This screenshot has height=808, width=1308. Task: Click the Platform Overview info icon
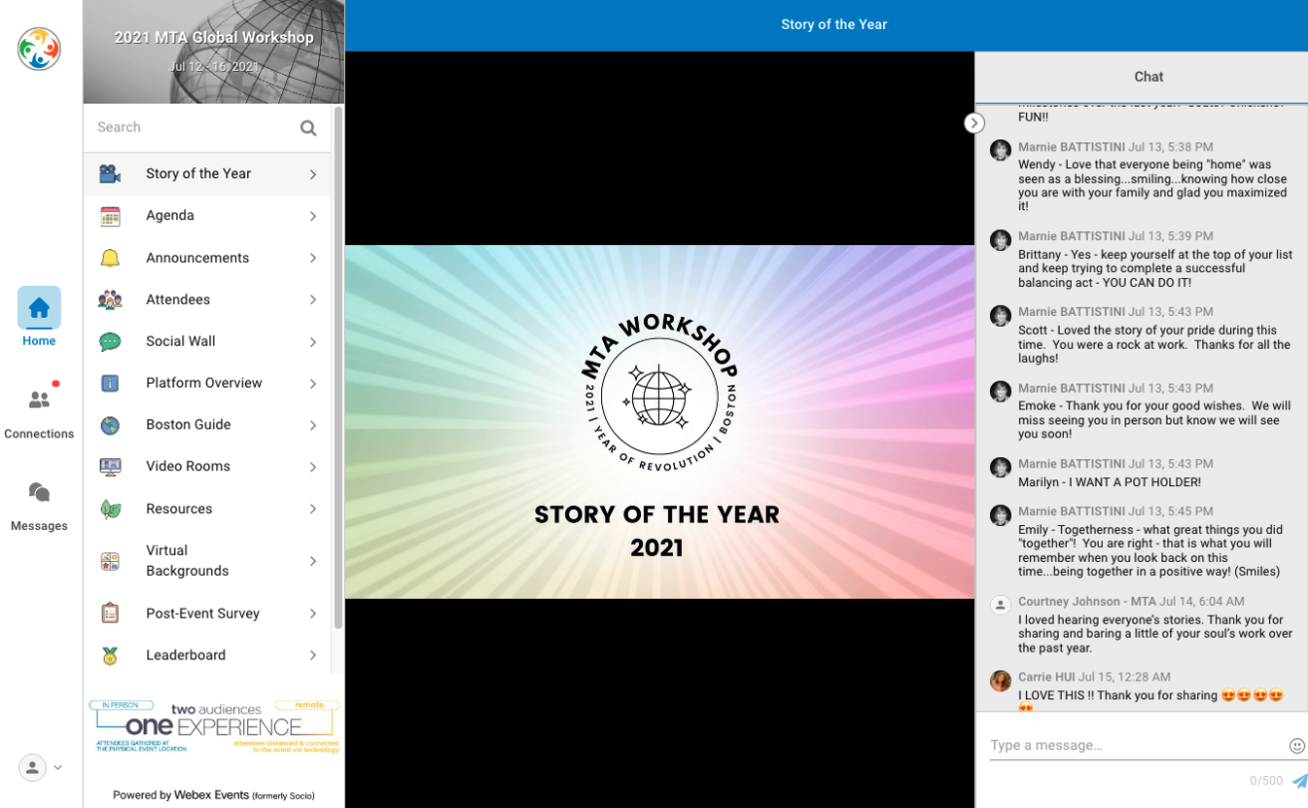tap(110, 384)
